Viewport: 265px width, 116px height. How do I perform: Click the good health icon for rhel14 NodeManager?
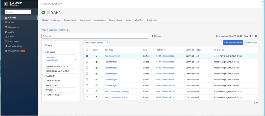(97, 62)
